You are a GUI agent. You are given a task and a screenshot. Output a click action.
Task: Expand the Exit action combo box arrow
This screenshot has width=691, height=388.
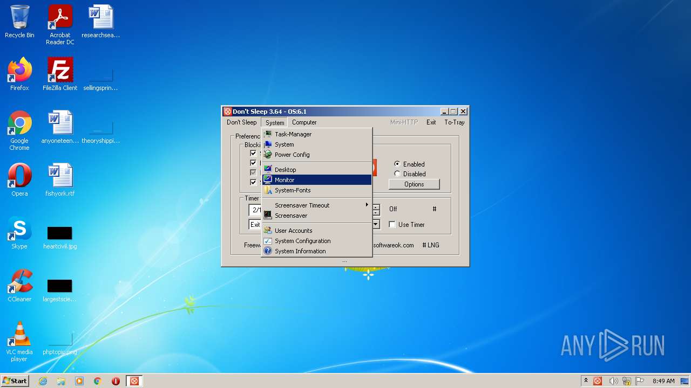pos(376,225)
